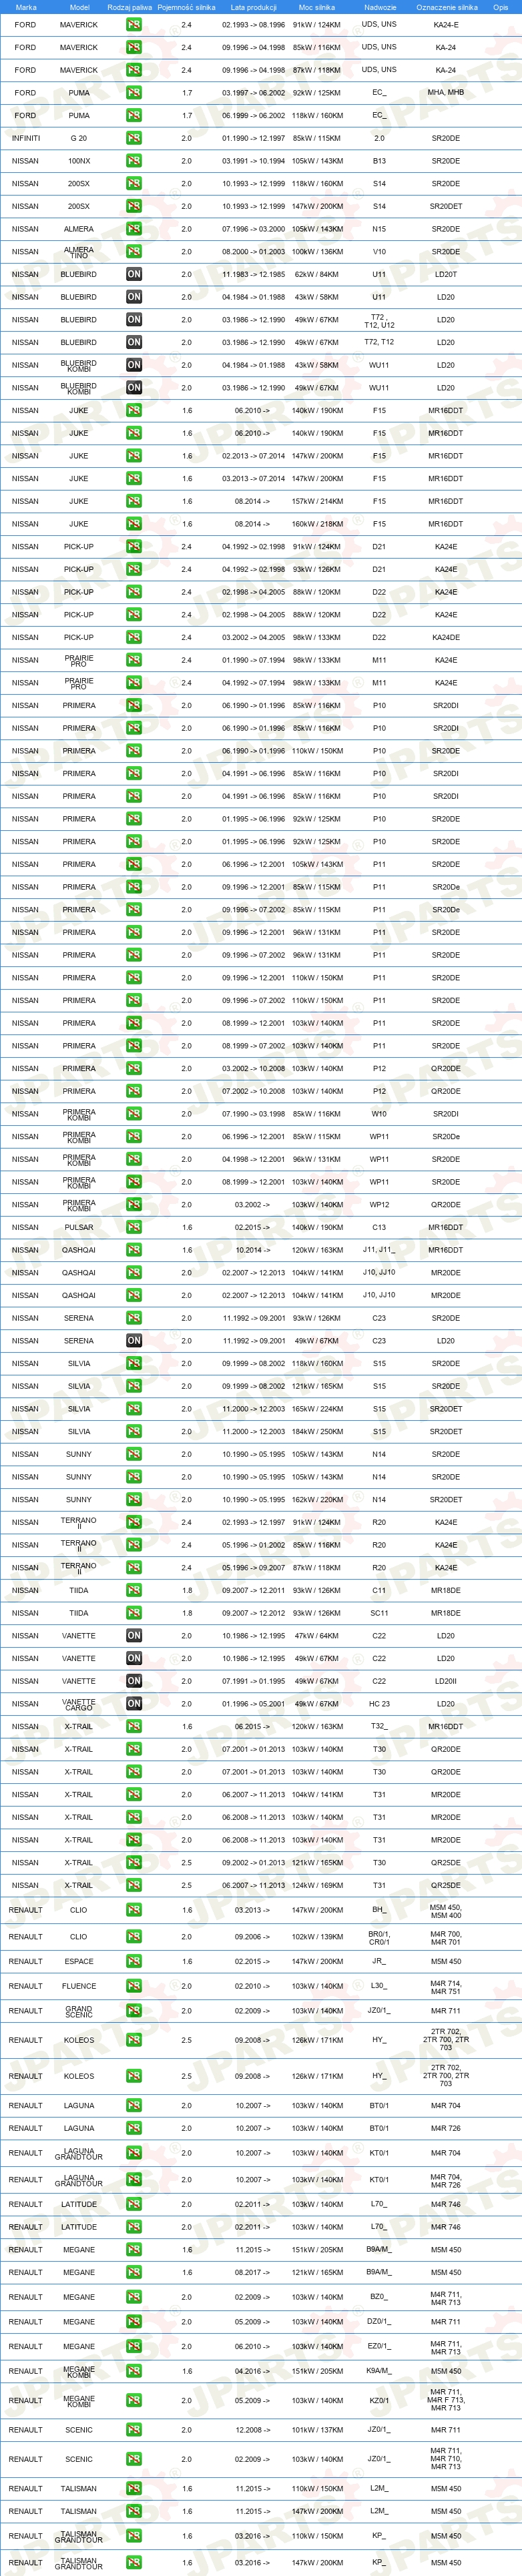
Task: Click petrol fuel icon in Nissan 100NX row
Action: (134, 161)
